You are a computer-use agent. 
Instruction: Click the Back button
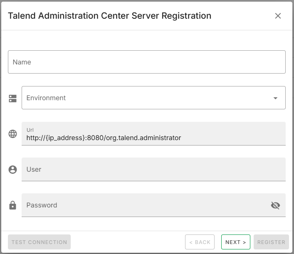click(x=200, y=242)
